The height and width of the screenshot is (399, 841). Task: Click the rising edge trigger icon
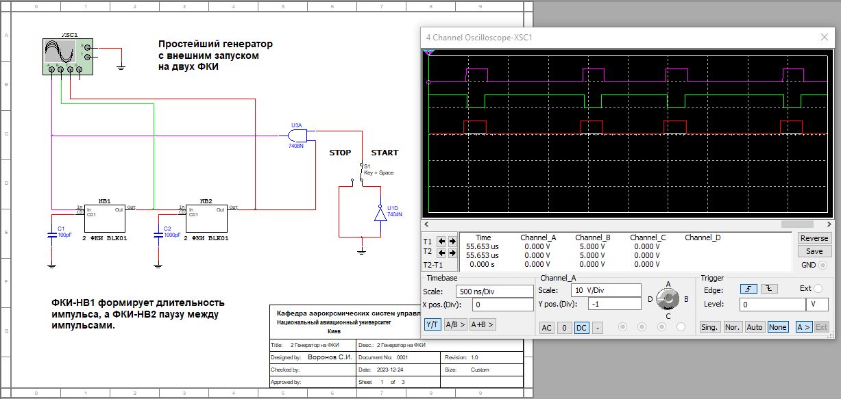(x=748, y=289)
